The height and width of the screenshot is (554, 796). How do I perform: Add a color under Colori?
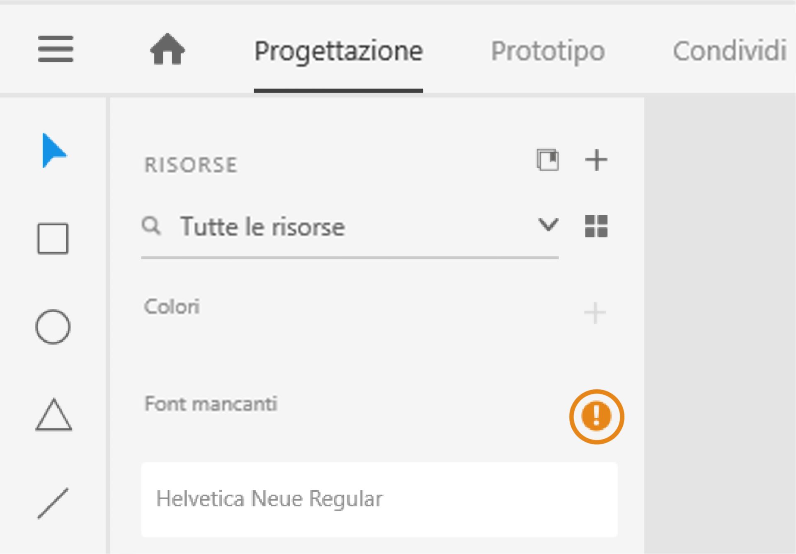595,312
